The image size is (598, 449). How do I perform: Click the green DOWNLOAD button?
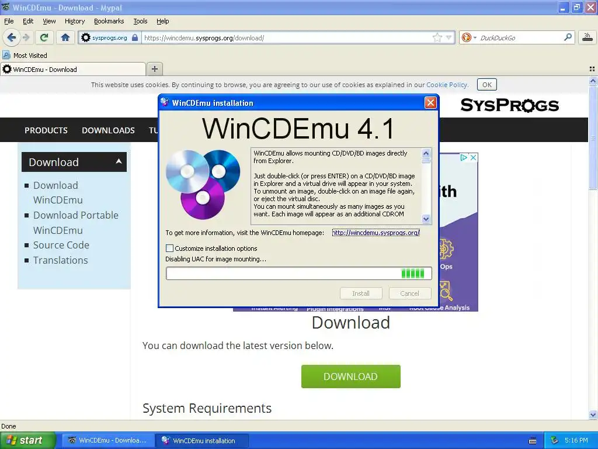tap(351, 377)
